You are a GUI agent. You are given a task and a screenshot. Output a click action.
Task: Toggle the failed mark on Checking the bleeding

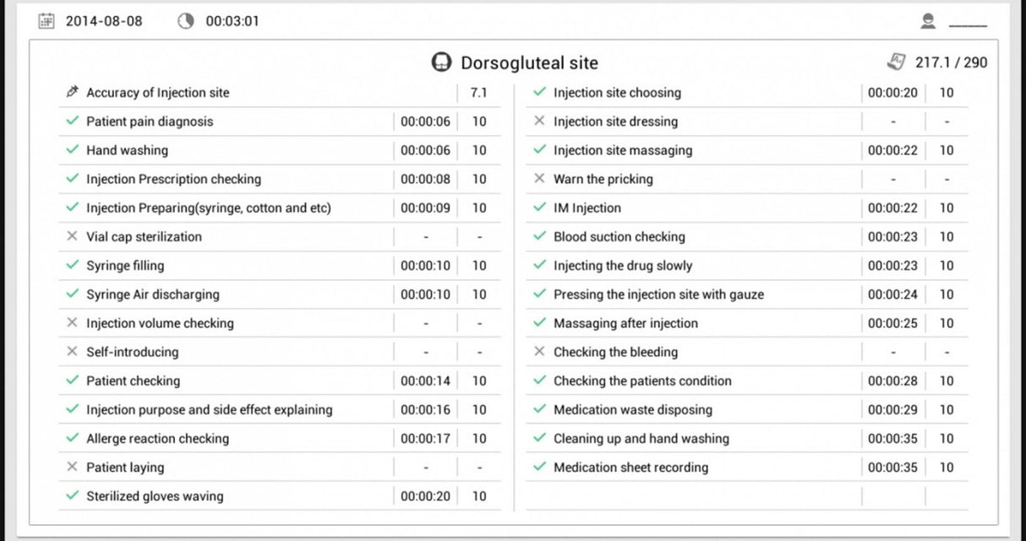538,352
